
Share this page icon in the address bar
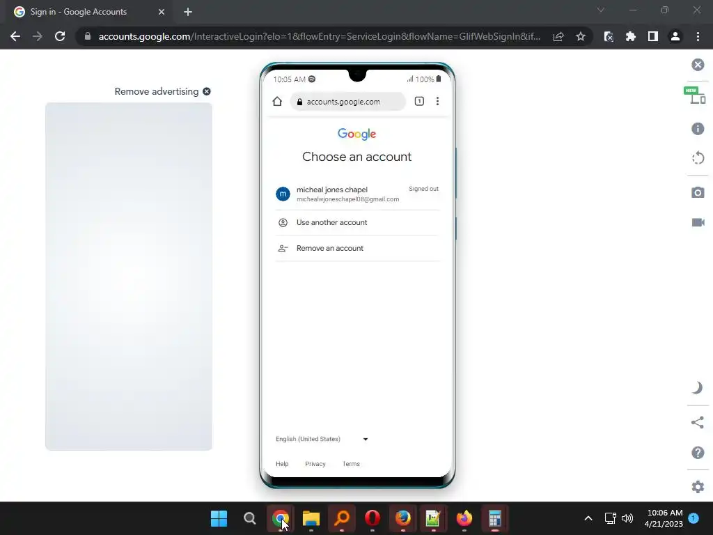click(558, 36)
